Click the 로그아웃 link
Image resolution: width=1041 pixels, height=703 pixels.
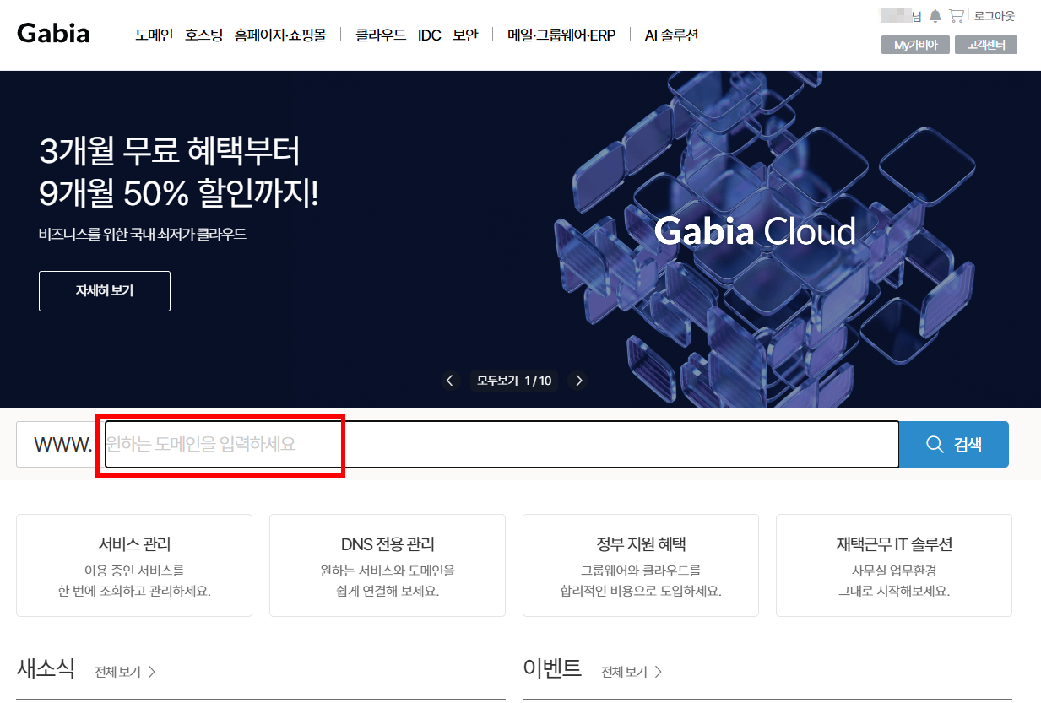[x=995, y=16]
